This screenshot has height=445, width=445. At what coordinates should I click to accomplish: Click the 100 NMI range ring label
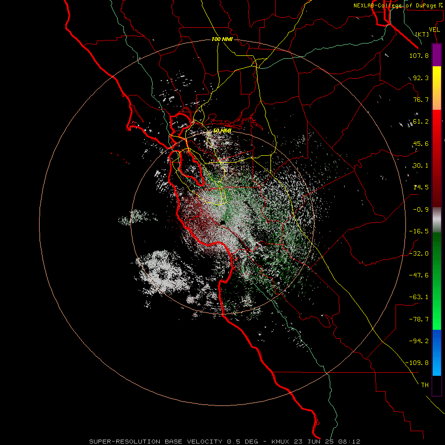pyautogui.click(x=222, y=39)
